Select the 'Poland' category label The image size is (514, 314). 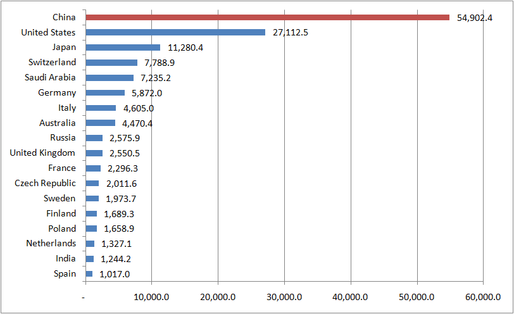point(62,229)
